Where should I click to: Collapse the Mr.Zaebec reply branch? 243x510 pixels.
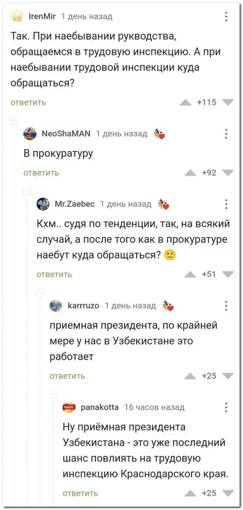[27, 191]
